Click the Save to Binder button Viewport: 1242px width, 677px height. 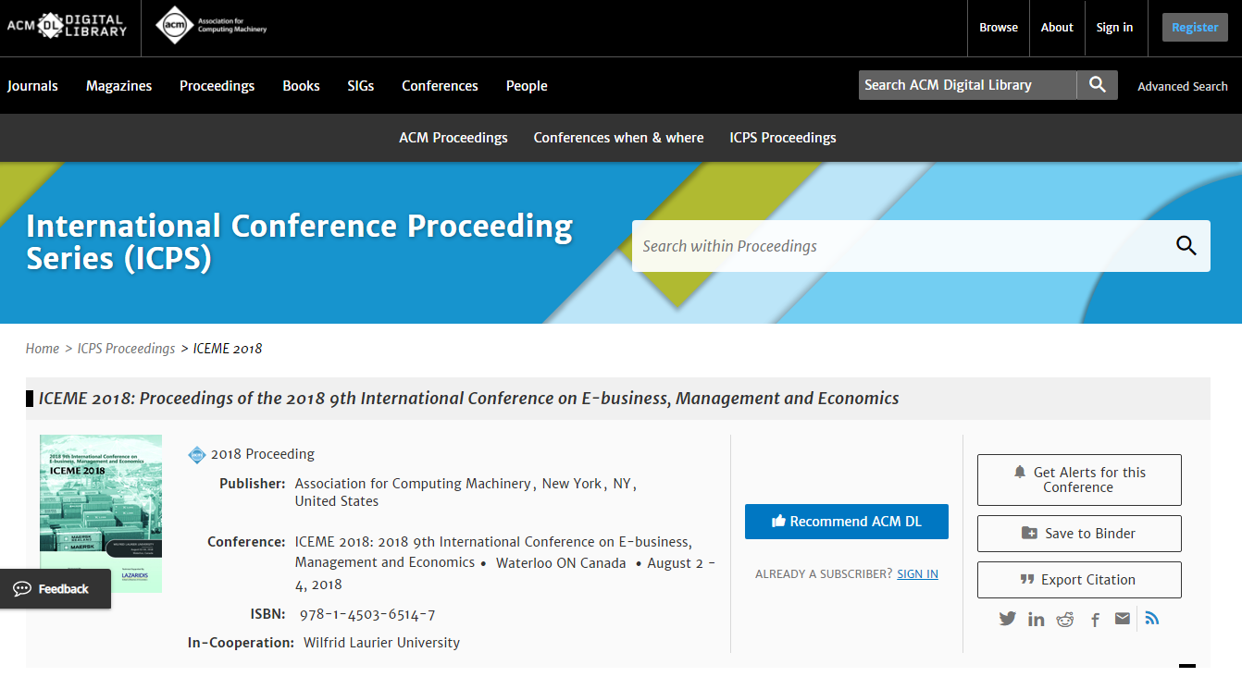1079,534
